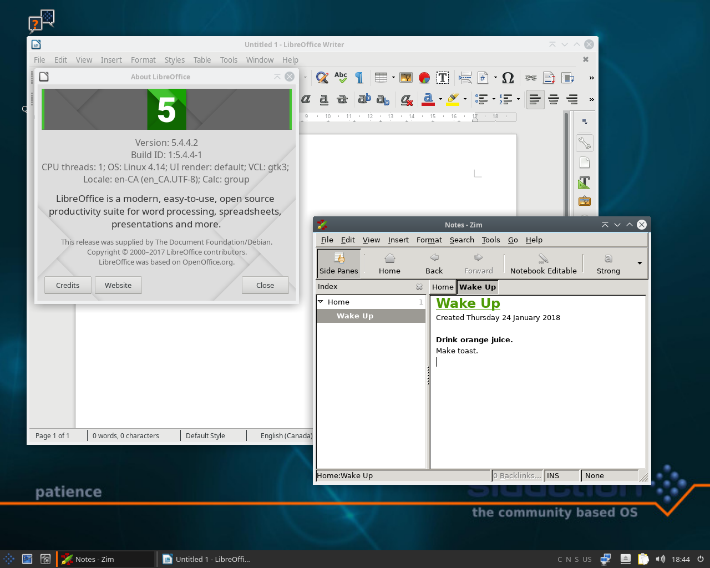The height and width of the screenshot is (568, 710).
Task: Insert field page number icon
Action: point(483,78)
